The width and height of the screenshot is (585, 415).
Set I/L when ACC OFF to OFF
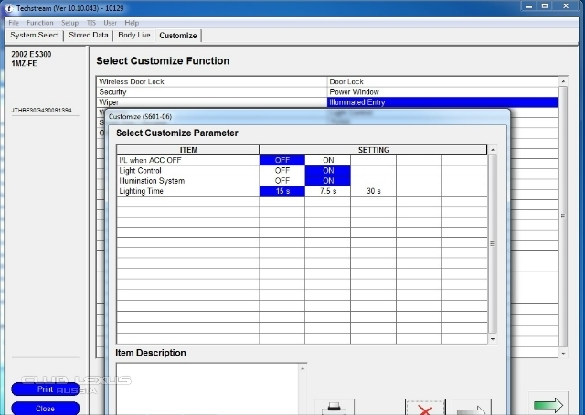[282, 160]
